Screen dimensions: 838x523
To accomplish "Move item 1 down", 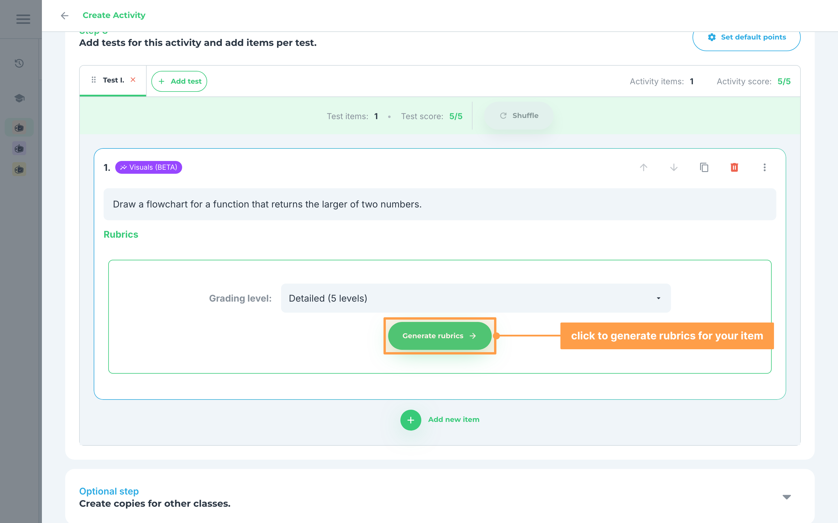I will pos(674,167).
